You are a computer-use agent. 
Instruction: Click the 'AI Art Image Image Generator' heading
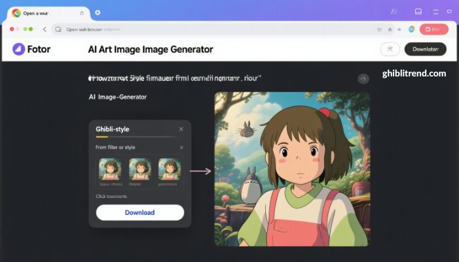point(151,50)
